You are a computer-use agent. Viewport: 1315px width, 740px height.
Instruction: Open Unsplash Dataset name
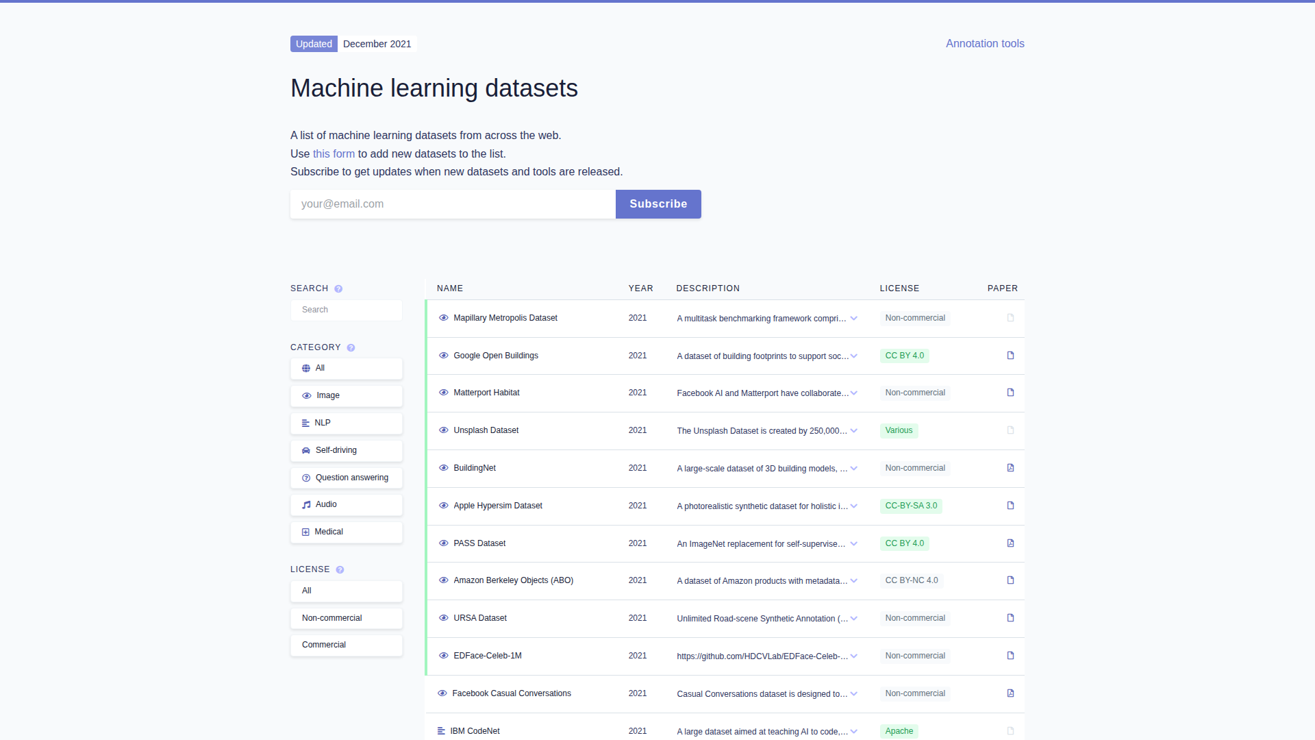click(x=486, y=430)
